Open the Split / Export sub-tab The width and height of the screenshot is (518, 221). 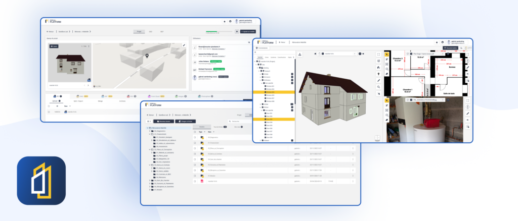pyautogui.click(x=77, y=101)
